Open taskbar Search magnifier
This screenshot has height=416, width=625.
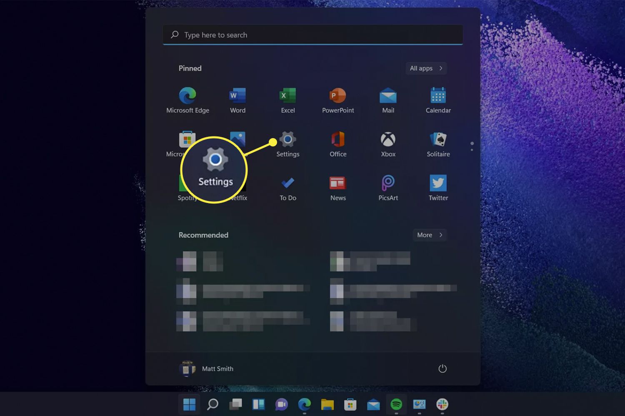pyautogui.click(x=212, y=404)
